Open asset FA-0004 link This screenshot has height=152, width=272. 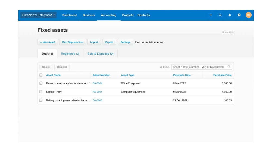97,83
